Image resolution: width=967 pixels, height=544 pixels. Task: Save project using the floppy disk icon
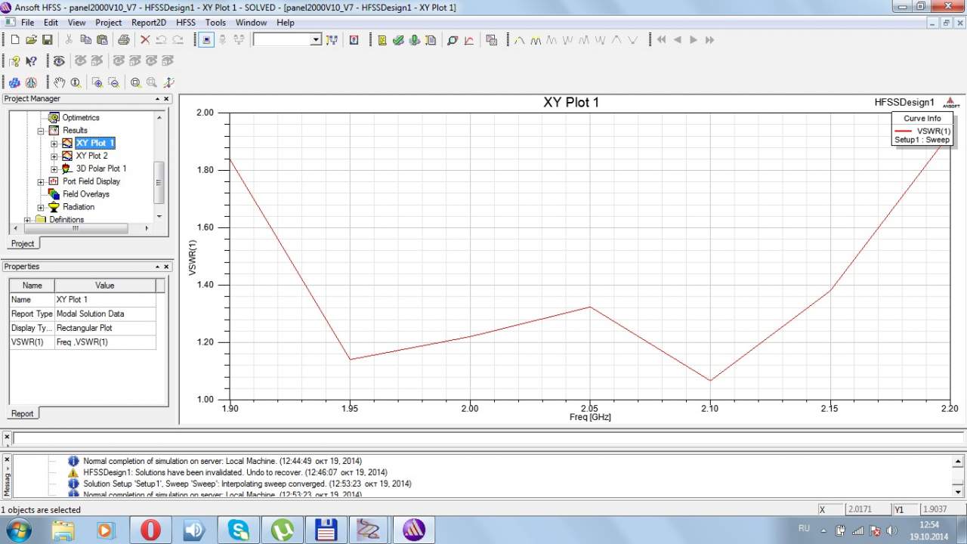(x=47, y=40)
